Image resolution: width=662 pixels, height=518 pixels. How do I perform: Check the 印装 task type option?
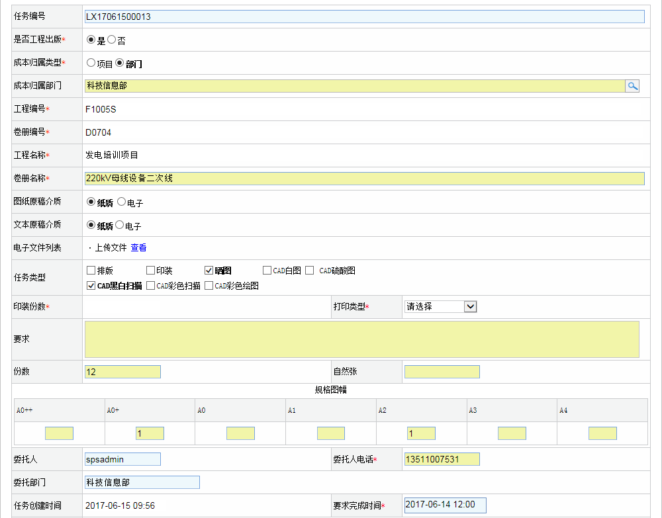pos(150,270)
